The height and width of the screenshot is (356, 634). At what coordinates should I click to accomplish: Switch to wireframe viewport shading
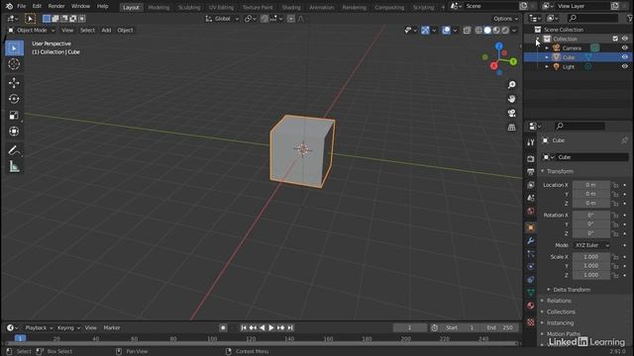478,31
